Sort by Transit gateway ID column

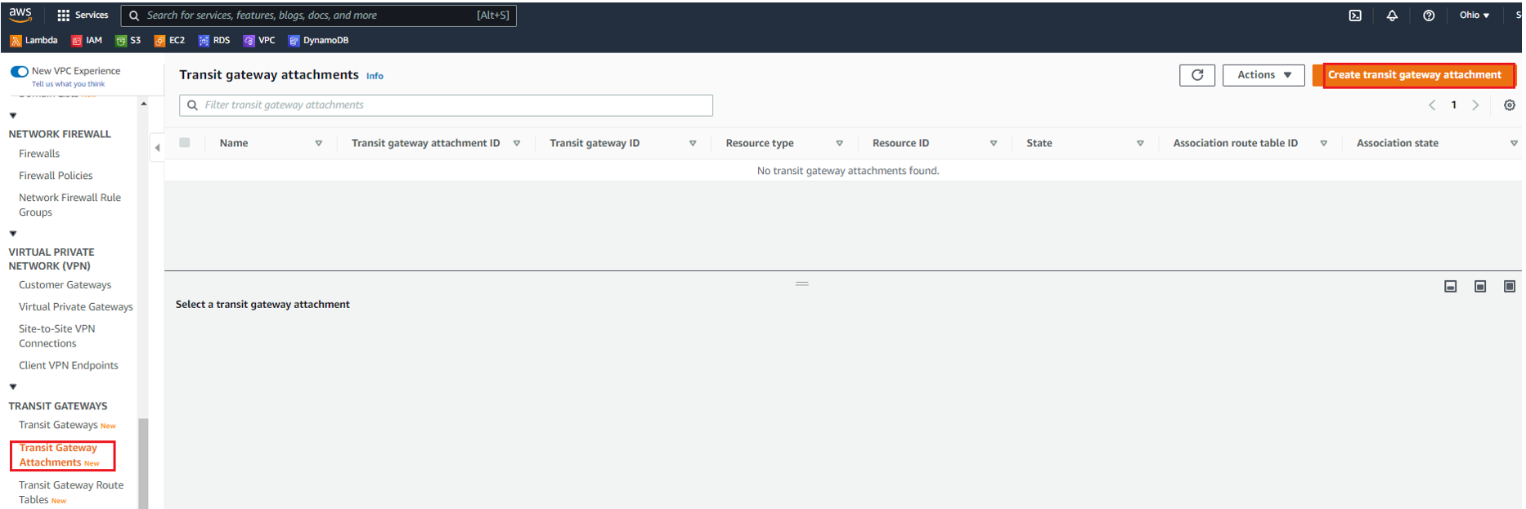[x=693, y=144]
